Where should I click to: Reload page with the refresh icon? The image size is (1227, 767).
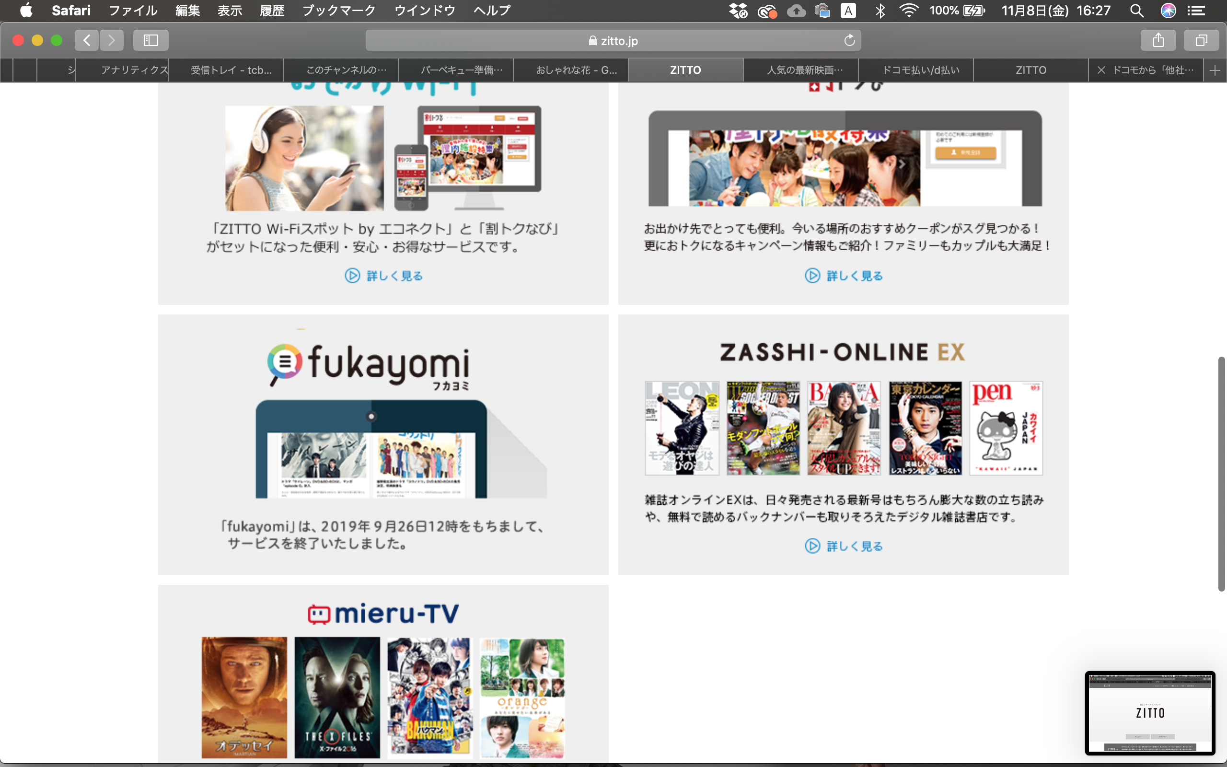click(x=849, y=40)
